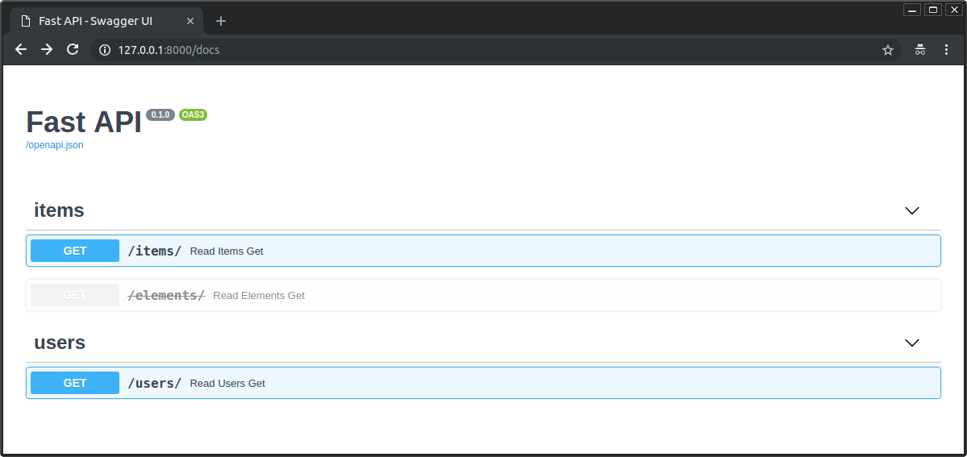Close the Fast API - Swagger UI tab

click(x=190, y=21)
